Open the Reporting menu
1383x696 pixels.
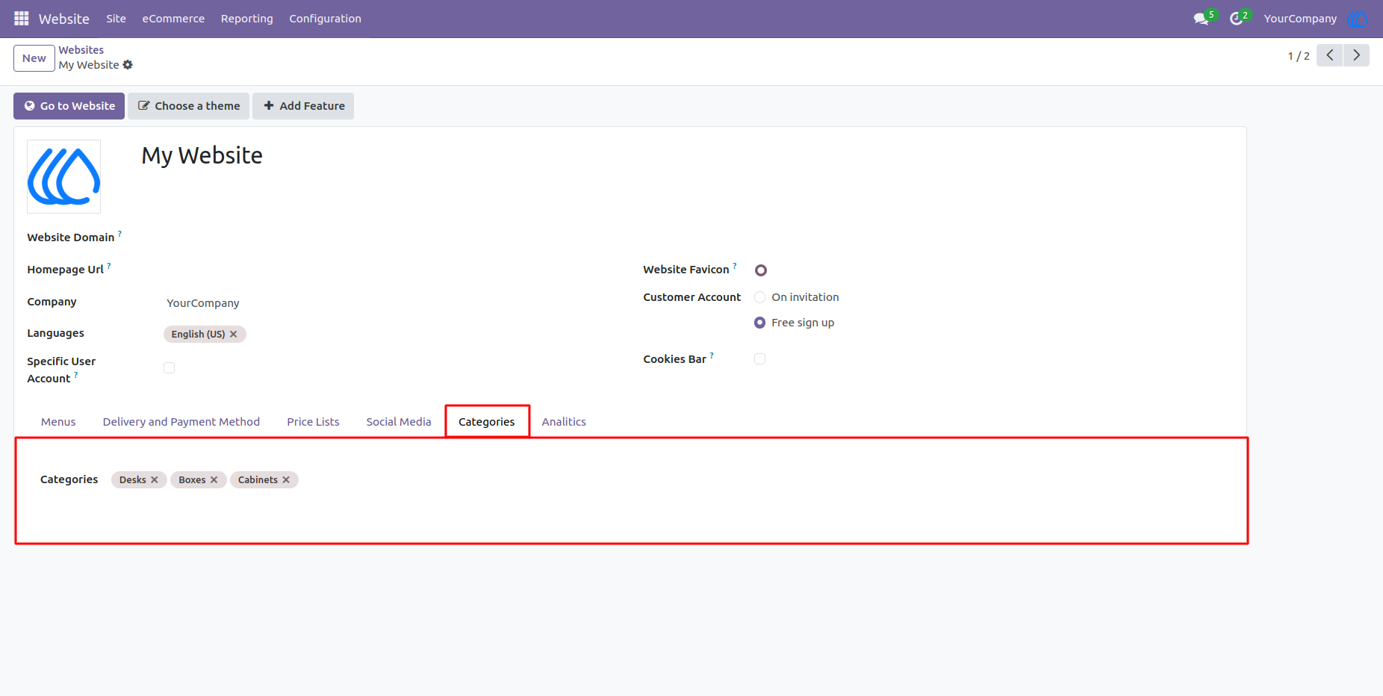(x=247, y=19)
